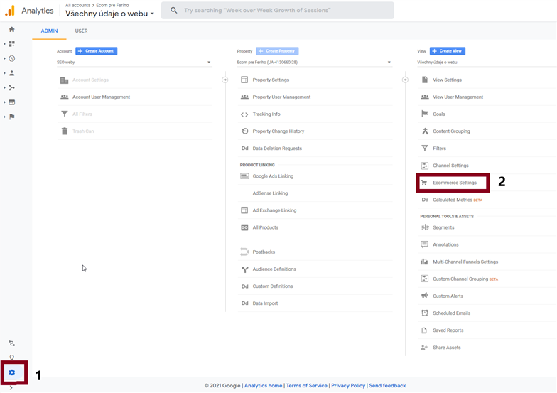
Task: Click the Goals flag icon
Action: (x=425, y=114)
